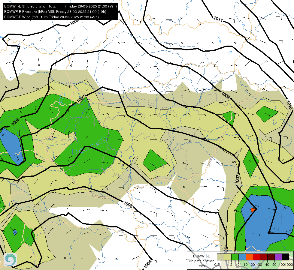Click the blue 5–10 mm legend swatch
The image size is (294, 270).
click(x=242, y=257)
